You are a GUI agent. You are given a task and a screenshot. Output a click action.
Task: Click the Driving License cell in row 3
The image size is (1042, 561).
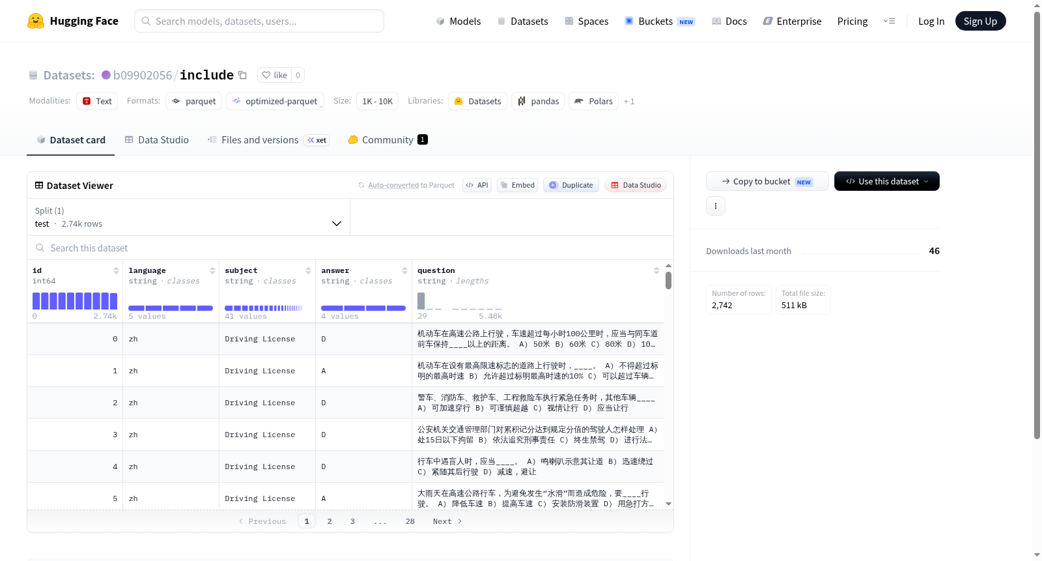coord(268,435)
